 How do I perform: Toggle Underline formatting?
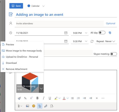coord(50,98)
